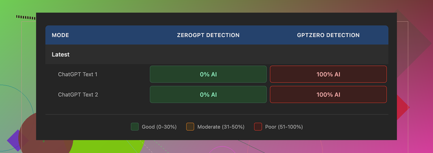
Task: Click the black dashed line above the panel
Action: pos(26,17)
